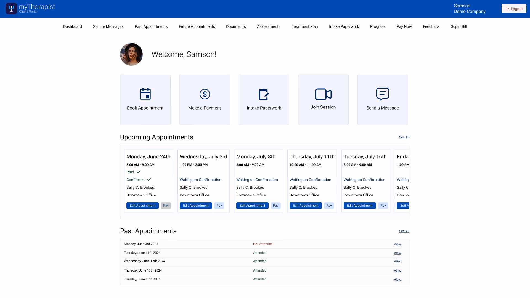
Task: Click 'Attended' status for June 18th 2024
Action: [260, 279]
